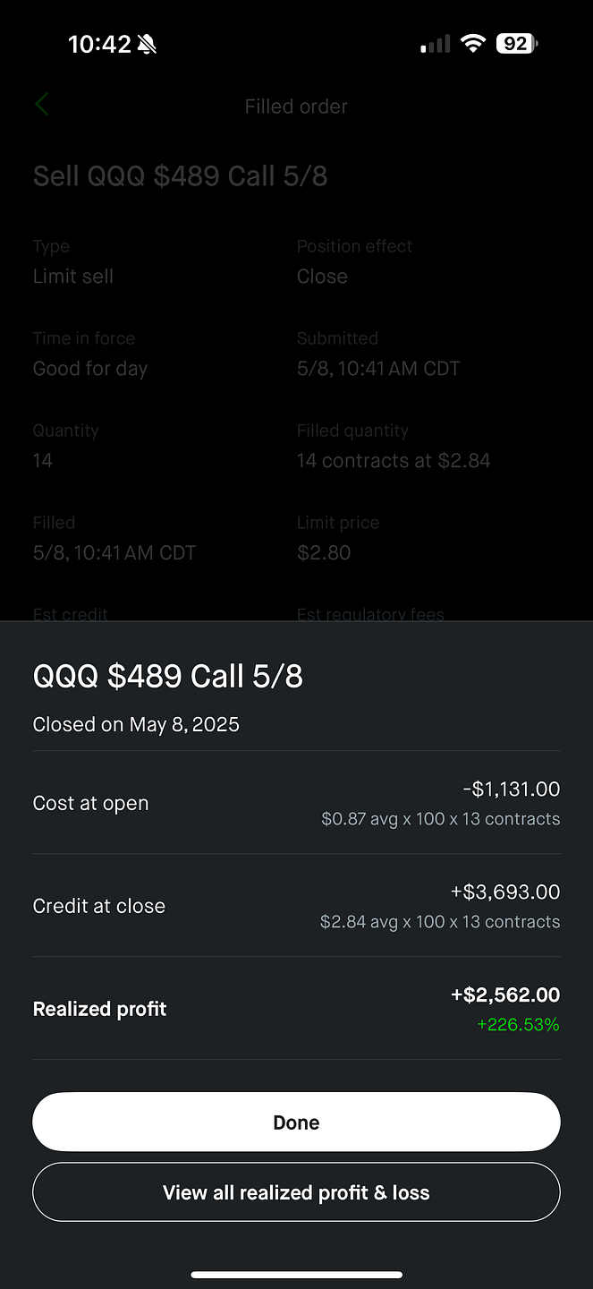This screenshot has height=1289, width=593.
Task: Tap the Closed on May 8, 2025 text
Action: (136, 724)
